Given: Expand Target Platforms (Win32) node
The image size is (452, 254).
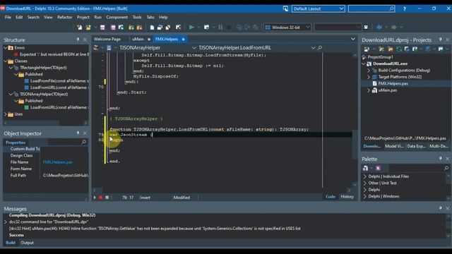Looking at the screenshot, I should [369, 77].
